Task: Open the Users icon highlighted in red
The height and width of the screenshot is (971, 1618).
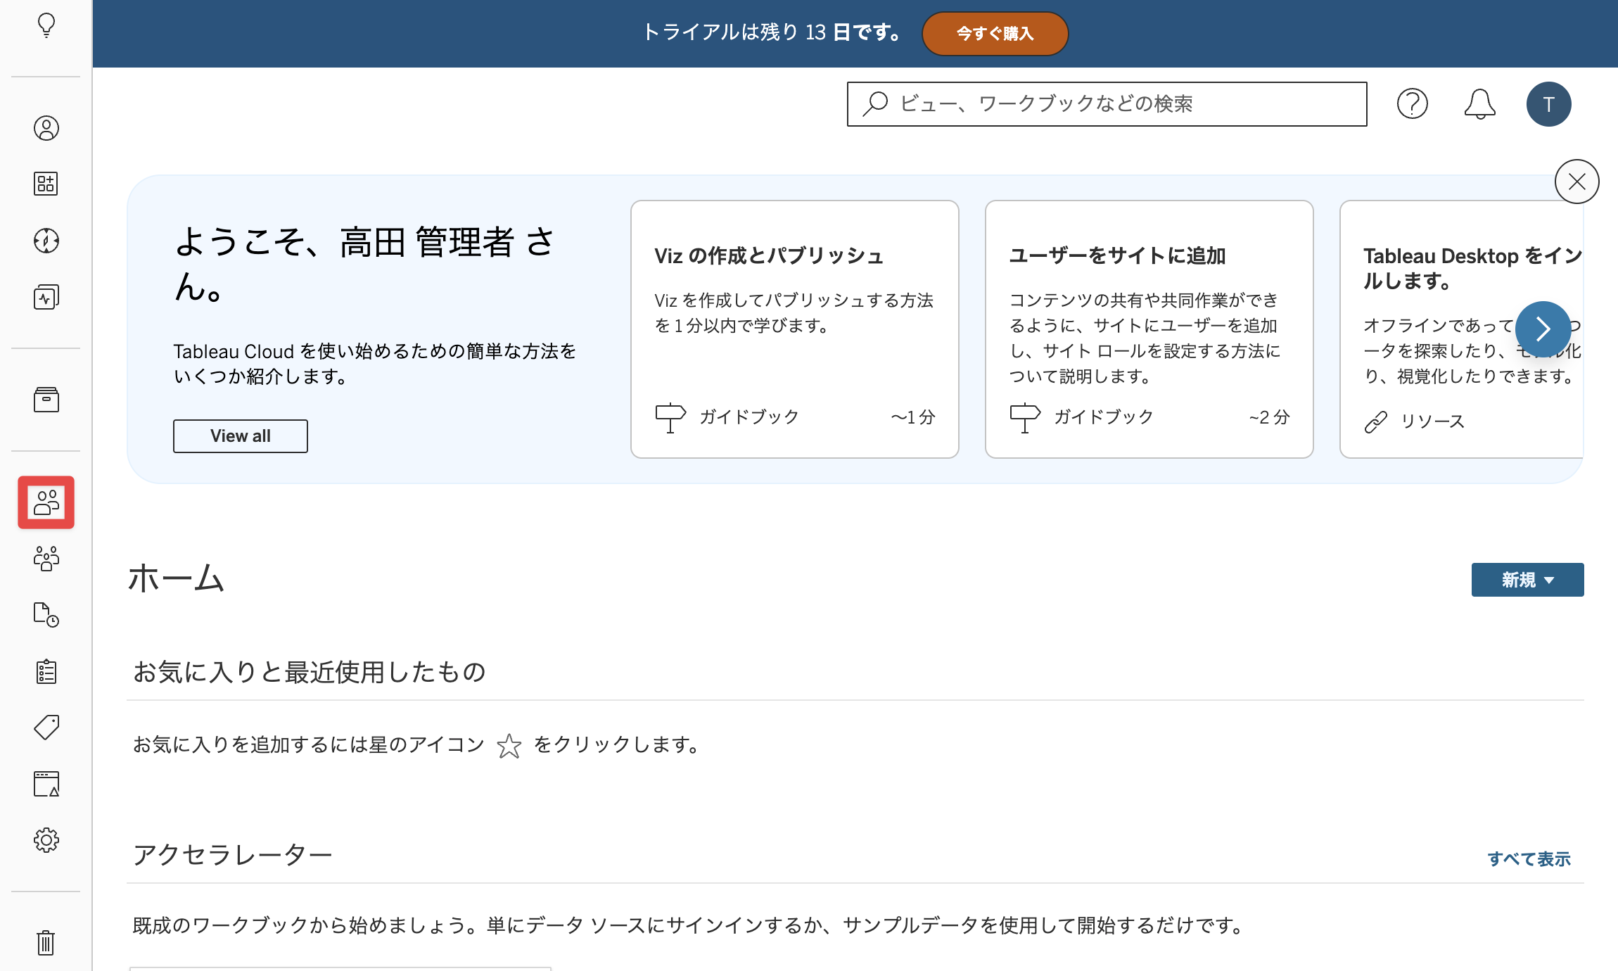Action: point(46,502)
